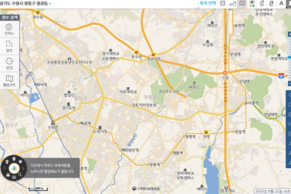Click the 기흥역 transfer station marker
Screen dimensions: 291x194
click(x=245, y=103)
